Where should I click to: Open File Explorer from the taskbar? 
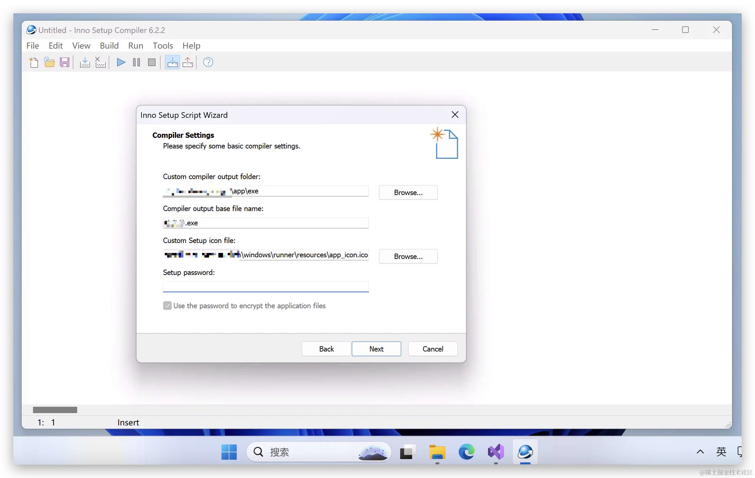437,452
